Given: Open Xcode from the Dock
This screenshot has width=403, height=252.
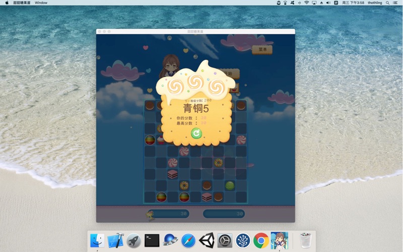Looking at the screenshot, I should pyautogui.click(x=115, y=240).
